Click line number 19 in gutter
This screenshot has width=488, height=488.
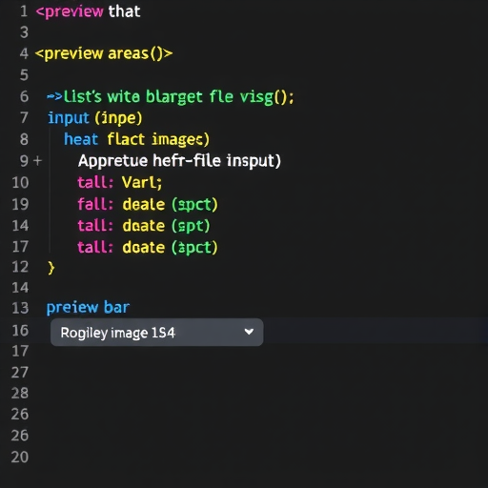coord(20,204)
